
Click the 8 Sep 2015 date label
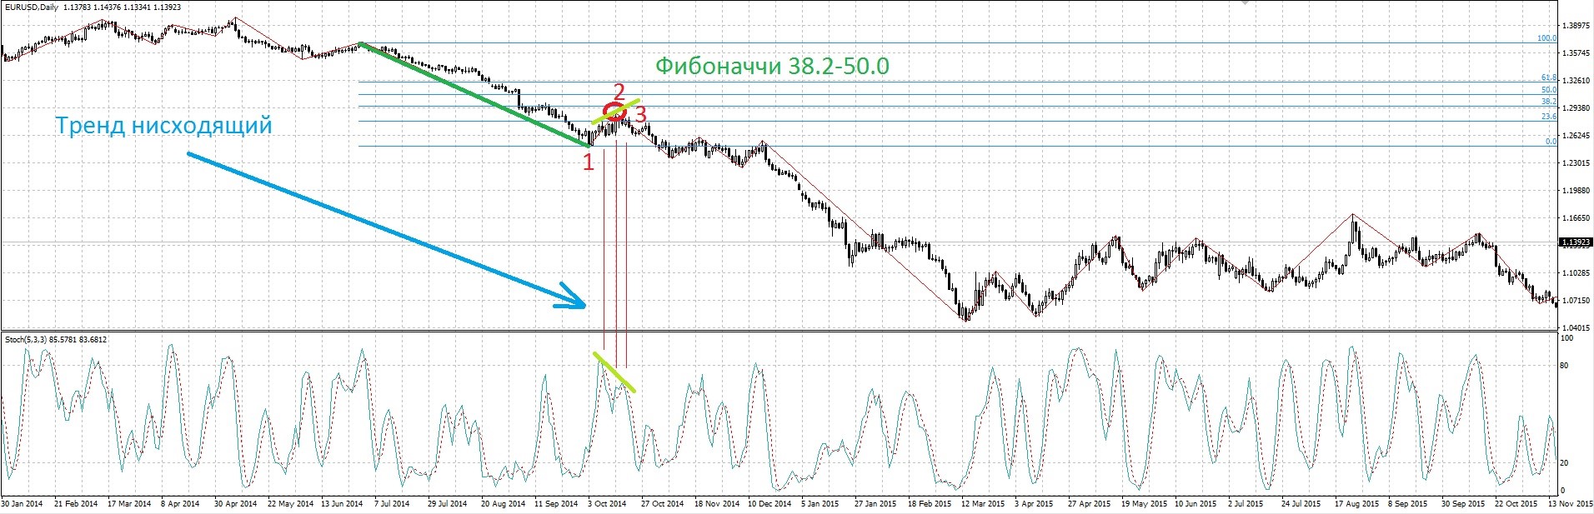(1408, 504)
